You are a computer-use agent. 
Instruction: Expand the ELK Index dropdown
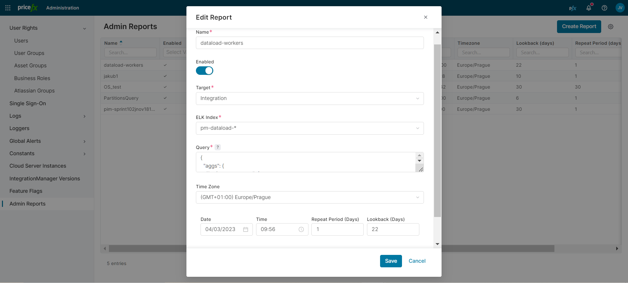309,128
